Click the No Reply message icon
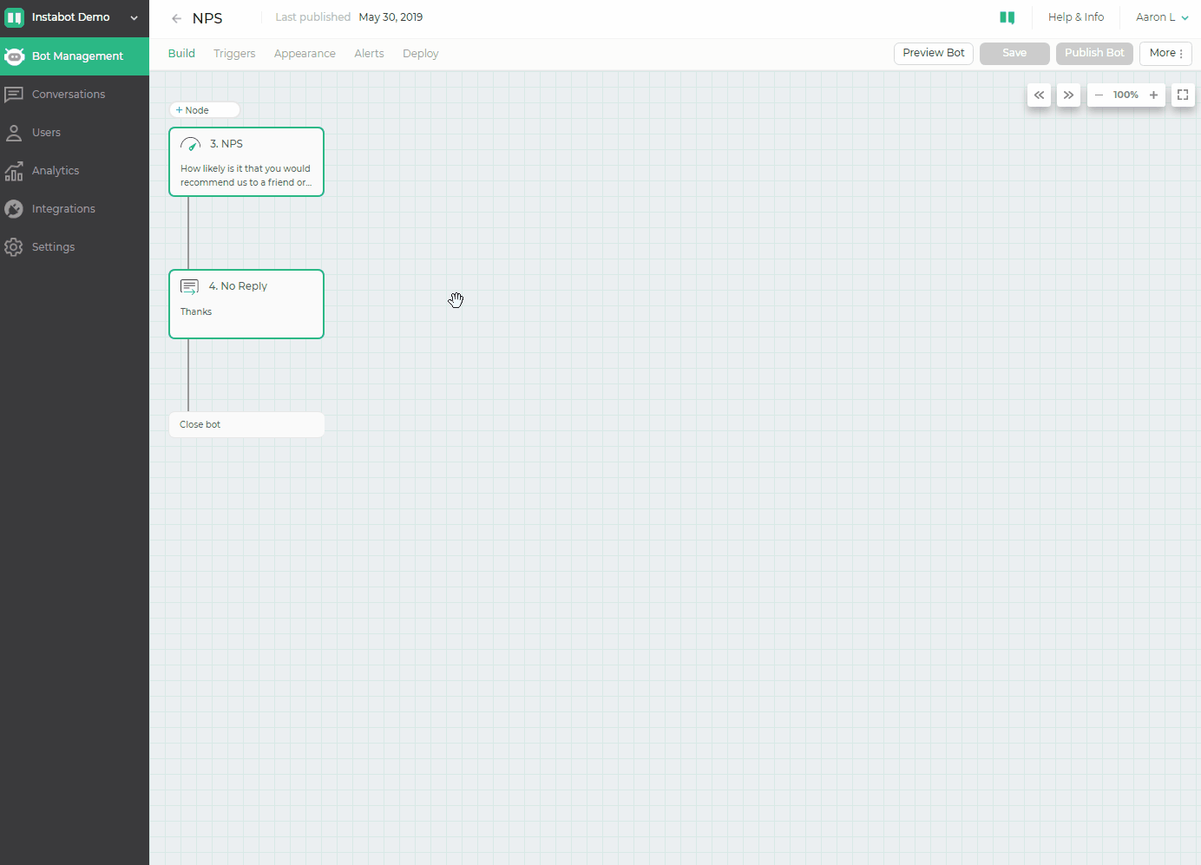The image size is (1201, 865). coord(189,287)
